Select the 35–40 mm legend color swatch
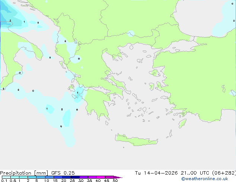Image resolution: width=236 pixels, height=182 pixels. (92, 177)
